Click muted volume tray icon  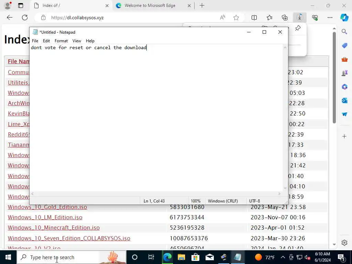coord(307,257)
